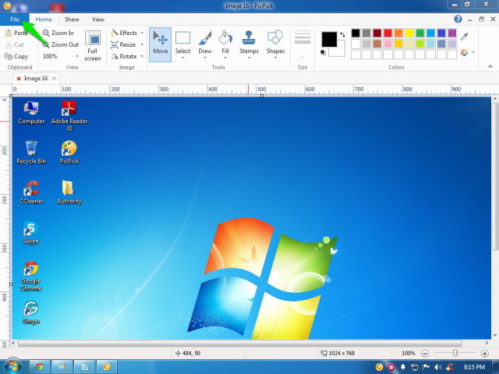Pick the green palette swatch
The width and height of the screenshot is (499, 374).
(x=420, y=33)
